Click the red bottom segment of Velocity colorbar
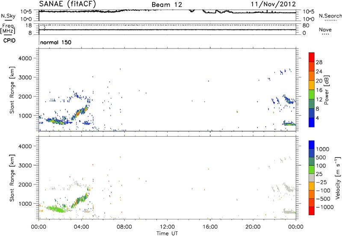 [312, 211]
